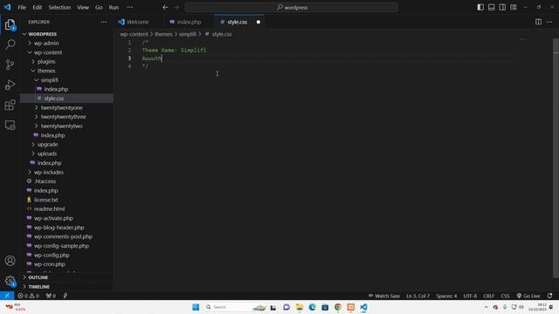559x314 pixels.
Task: Click the Explorer more actions ellipsis
Action: [103, 22]
